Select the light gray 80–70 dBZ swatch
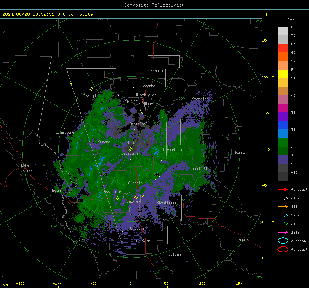This screenshot has height=288, width=309. coord(283,31)
